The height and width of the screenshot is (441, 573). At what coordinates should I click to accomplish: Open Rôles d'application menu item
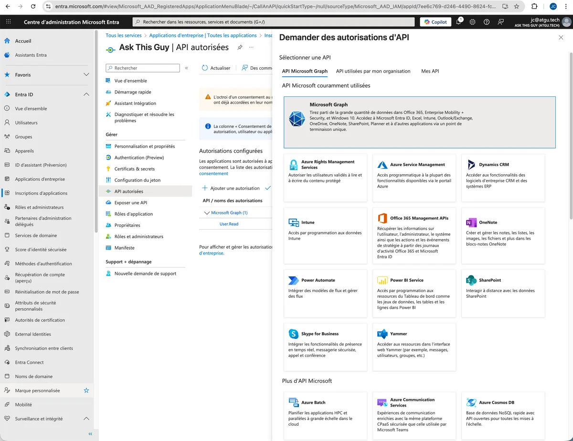coord(134,214)
